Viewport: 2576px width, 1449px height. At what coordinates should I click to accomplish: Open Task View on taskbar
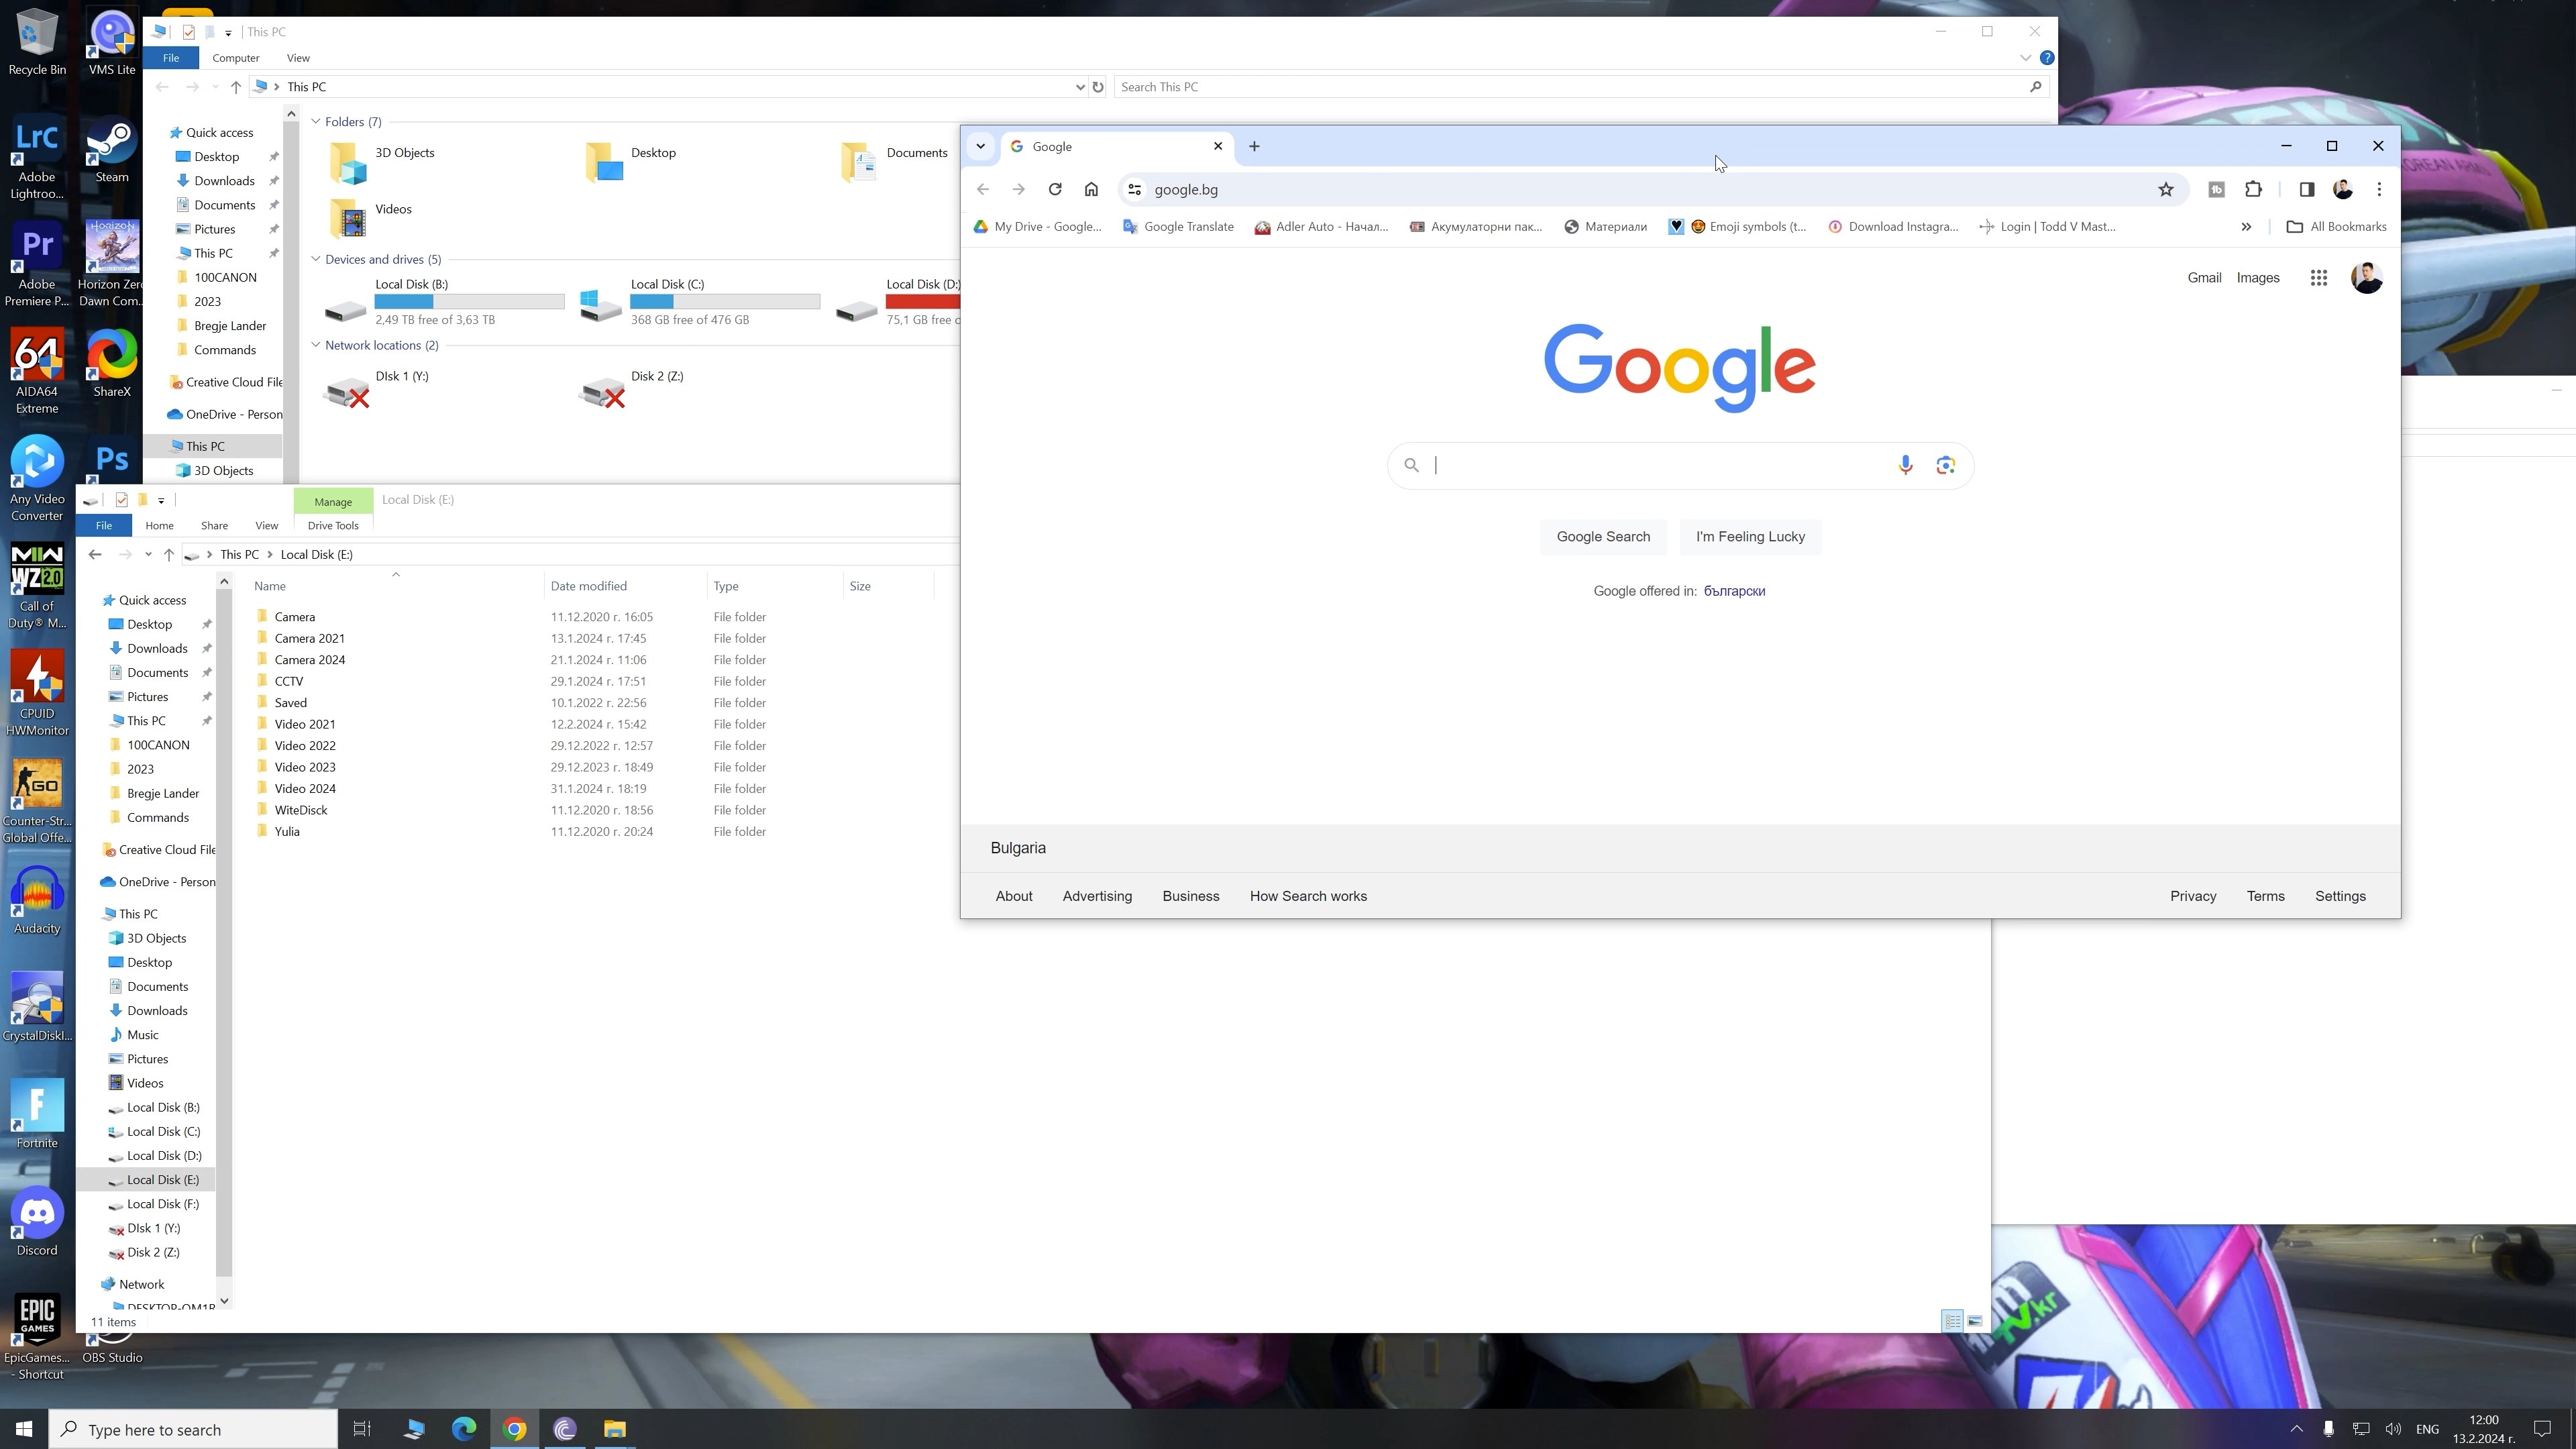coord(362,1430)
